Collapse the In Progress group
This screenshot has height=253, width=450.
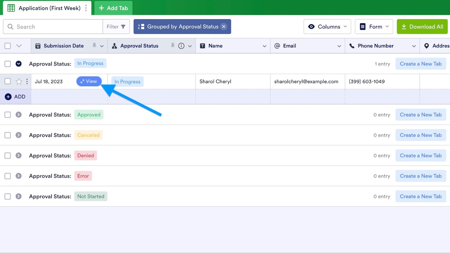point(19,64)
